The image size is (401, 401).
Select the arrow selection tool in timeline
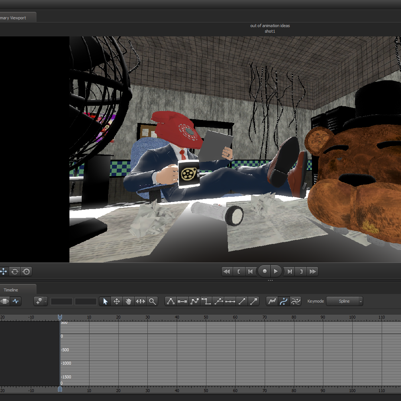coord(105,301)
